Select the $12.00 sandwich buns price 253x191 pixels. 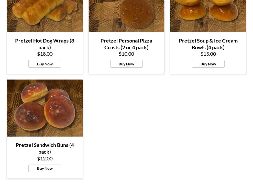pyautogui.click(x=45, y=158)
